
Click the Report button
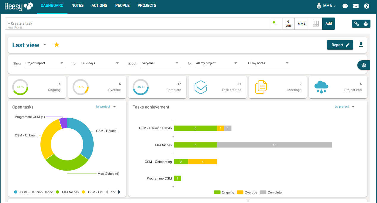(340, 45)
